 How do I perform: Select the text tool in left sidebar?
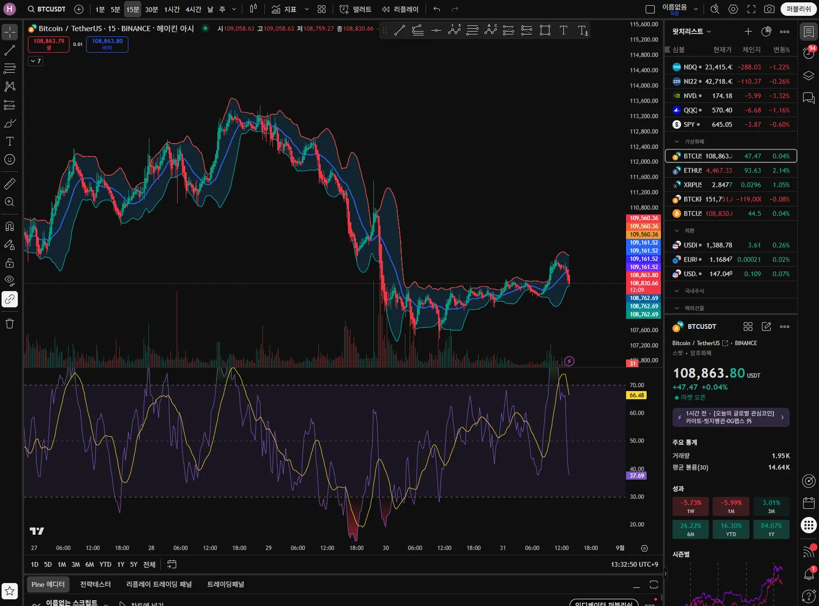tap(10, 141)
